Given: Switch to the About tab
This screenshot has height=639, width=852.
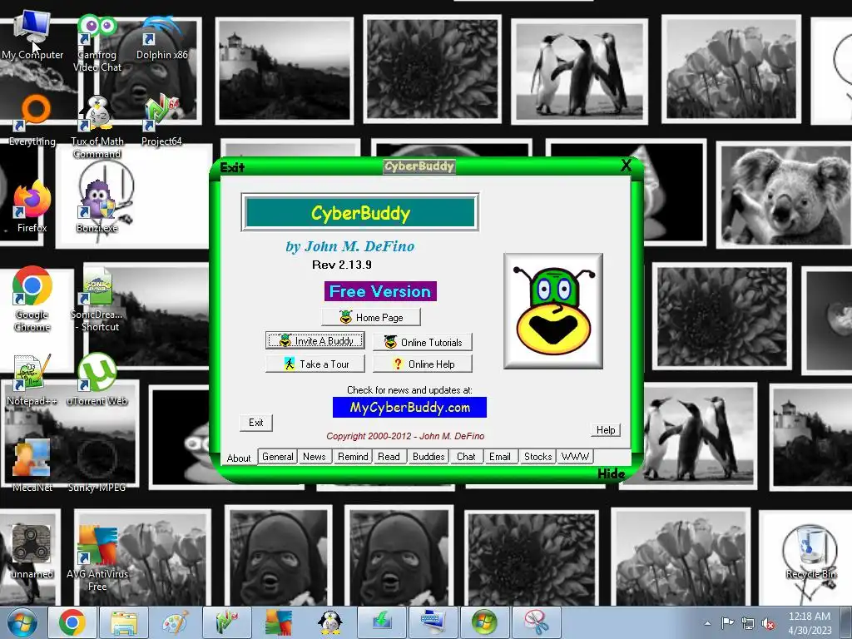Looking at the screenshot, I should tap(239, 458).
